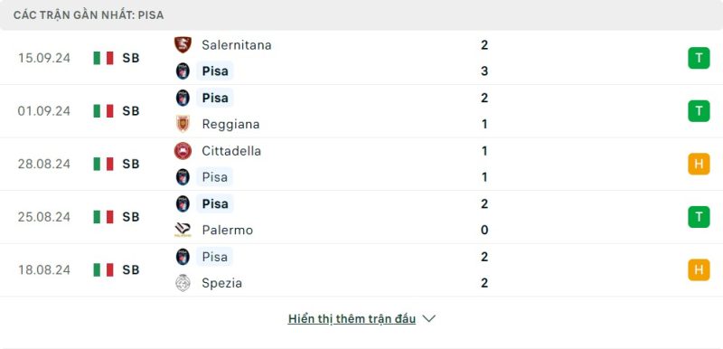The image size is (723, 349).
Task: Click the Salernitana club crest icon
Action: tap(183, 44)
